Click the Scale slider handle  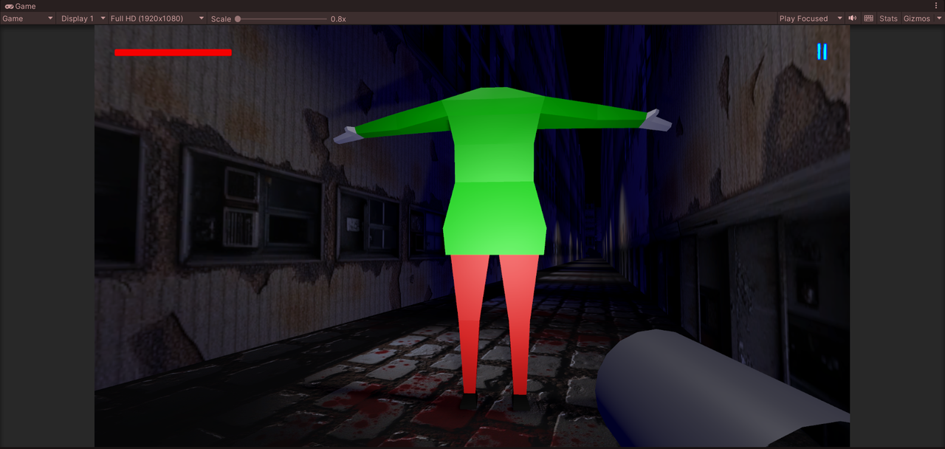[x=238, y=18]
